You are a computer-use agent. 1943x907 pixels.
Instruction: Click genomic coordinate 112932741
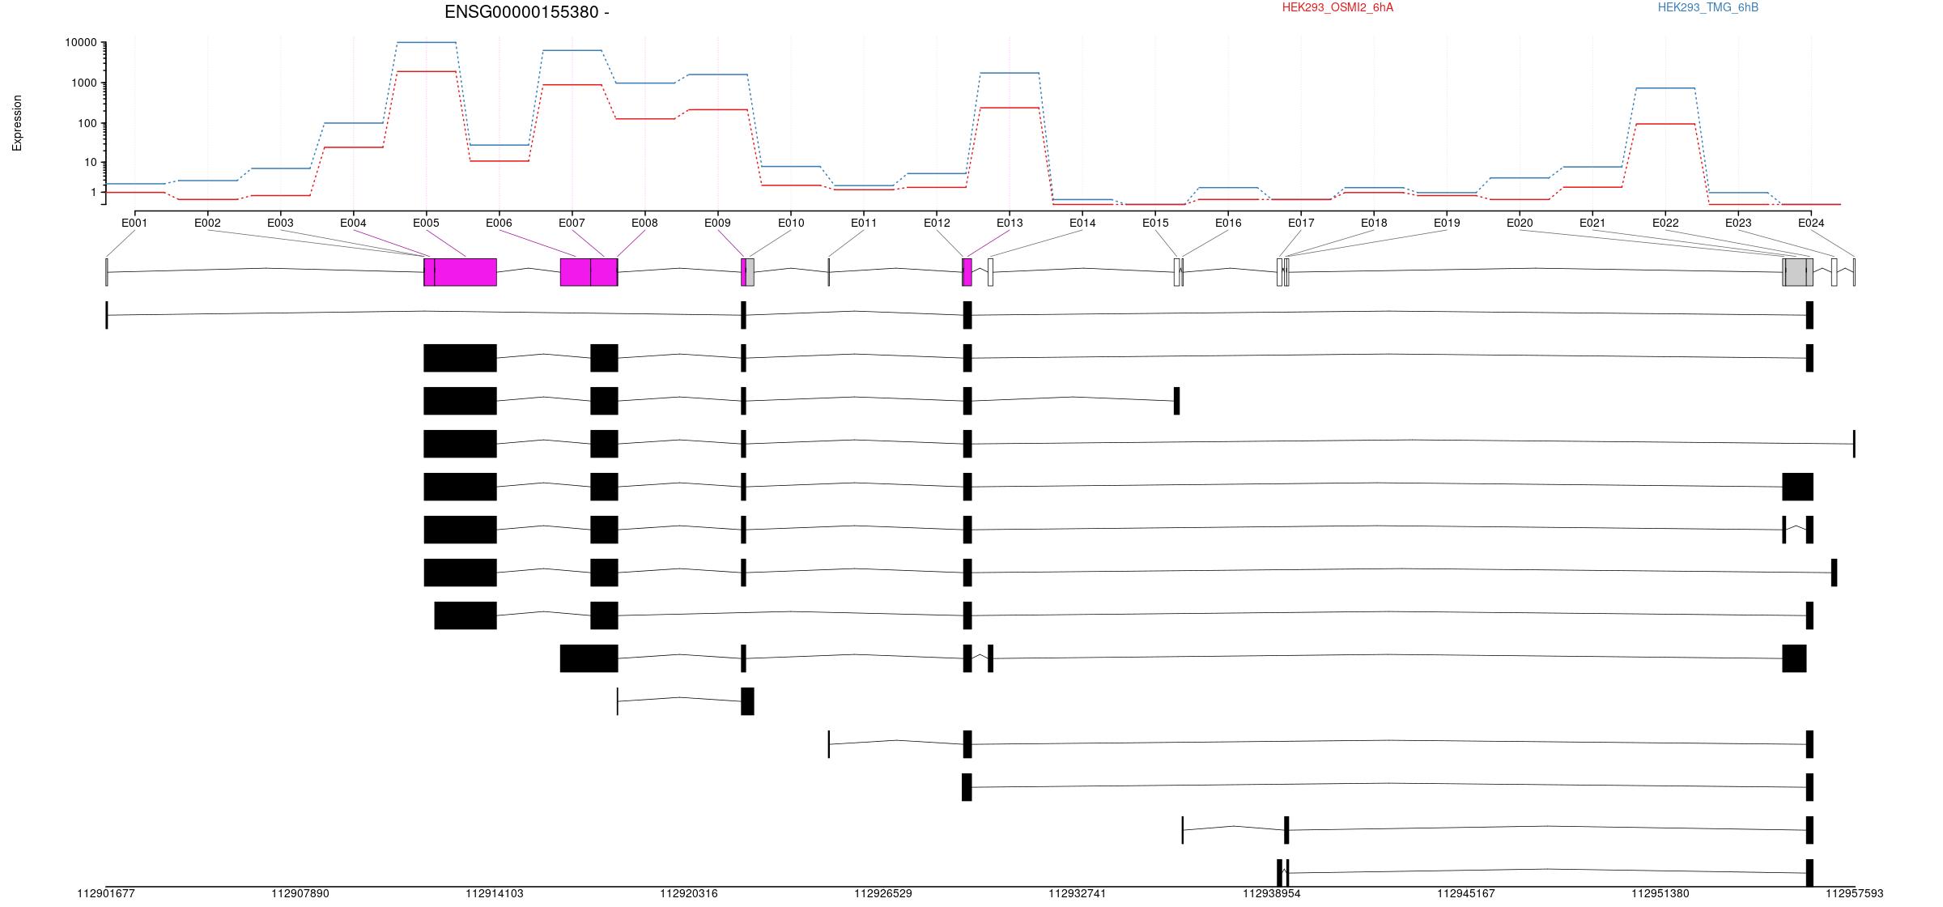click(1078, 893)
